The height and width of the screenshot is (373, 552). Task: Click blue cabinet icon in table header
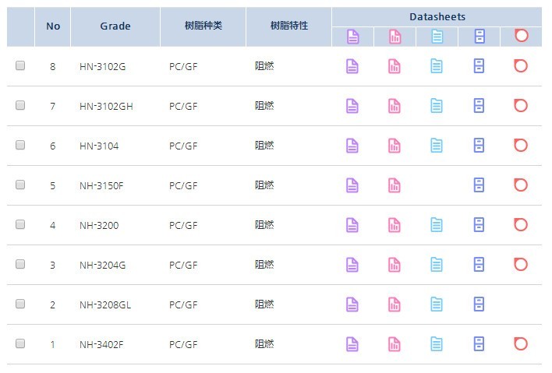coord(479,37)
